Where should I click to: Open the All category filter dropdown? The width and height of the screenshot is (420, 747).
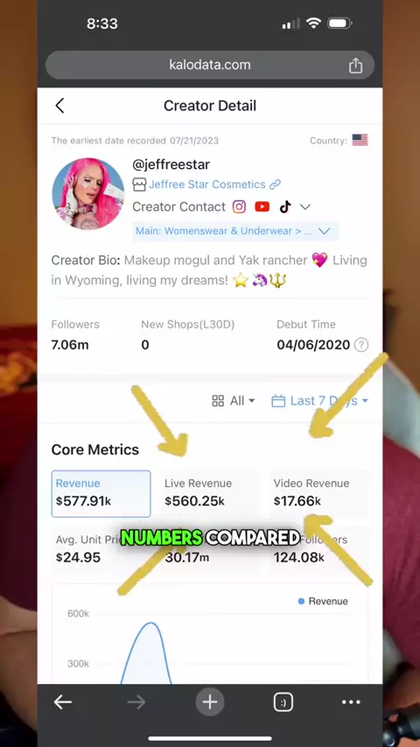[233, 401]
